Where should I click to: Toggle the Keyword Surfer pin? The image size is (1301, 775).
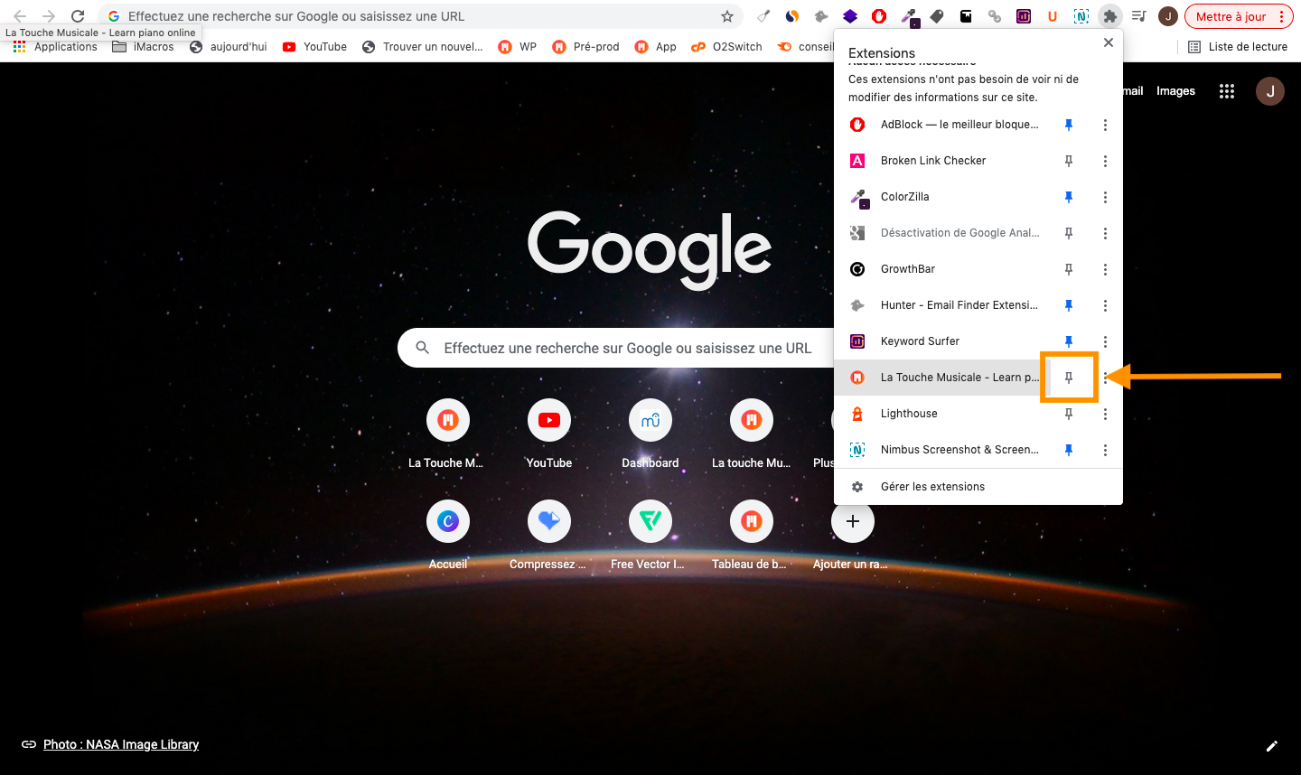[x=1069, y=341]
